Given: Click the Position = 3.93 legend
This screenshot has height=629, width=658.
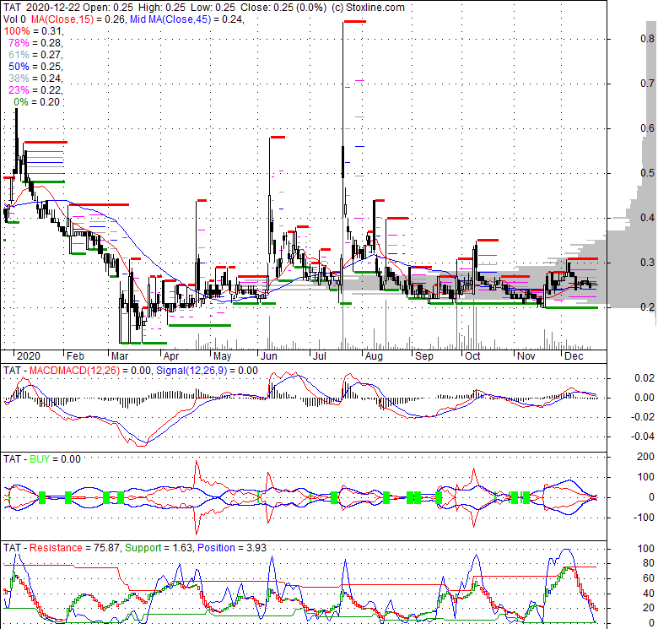Looking at the screenshot, I should point(232,548).
